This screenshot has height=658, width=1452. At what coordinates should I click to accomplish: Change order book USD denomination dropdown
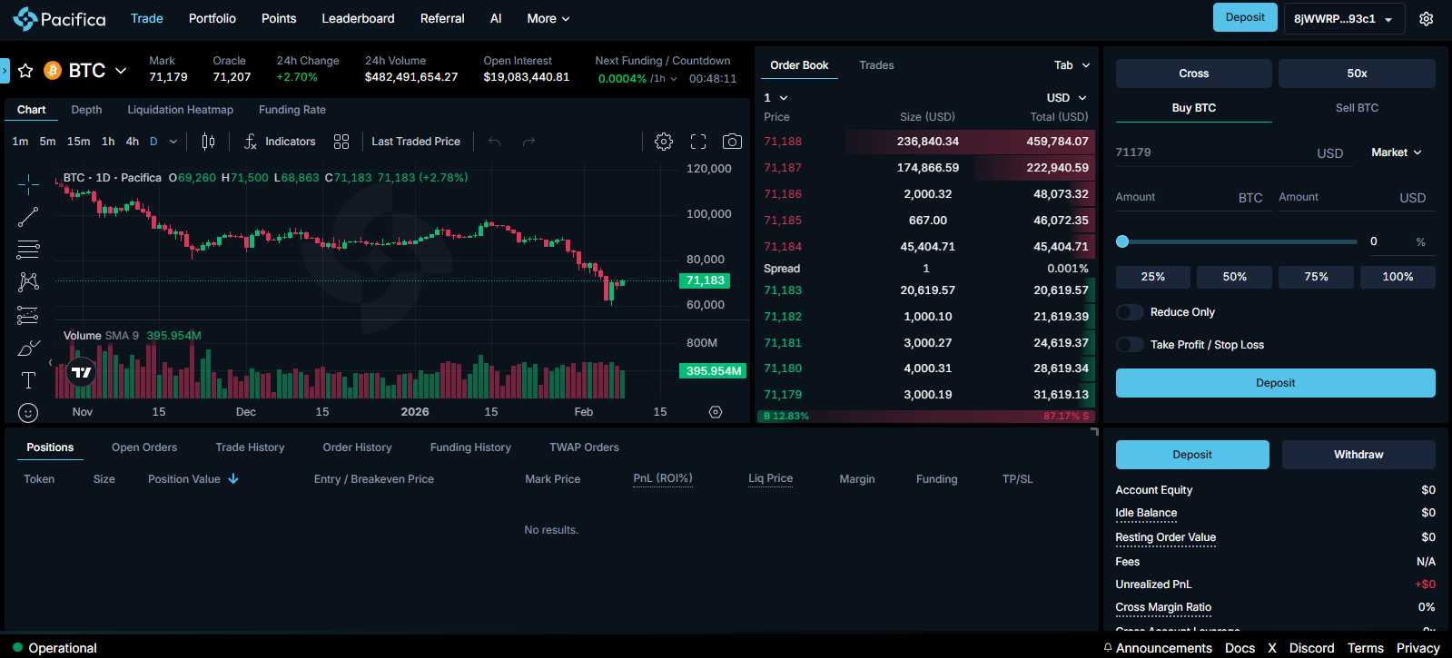[1066, 98]
